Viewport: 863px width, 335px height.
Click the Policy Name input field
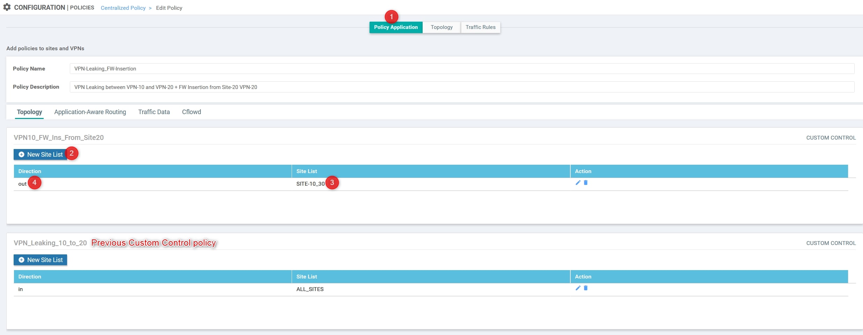click(x=462, y=69)
